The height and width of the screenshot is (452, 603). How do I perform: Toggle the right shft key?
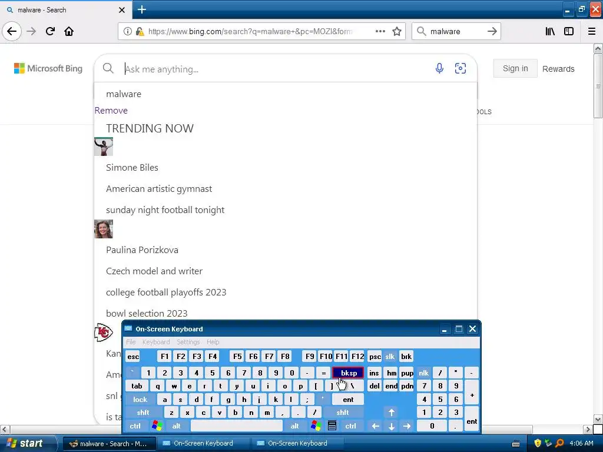click(343, 413)
